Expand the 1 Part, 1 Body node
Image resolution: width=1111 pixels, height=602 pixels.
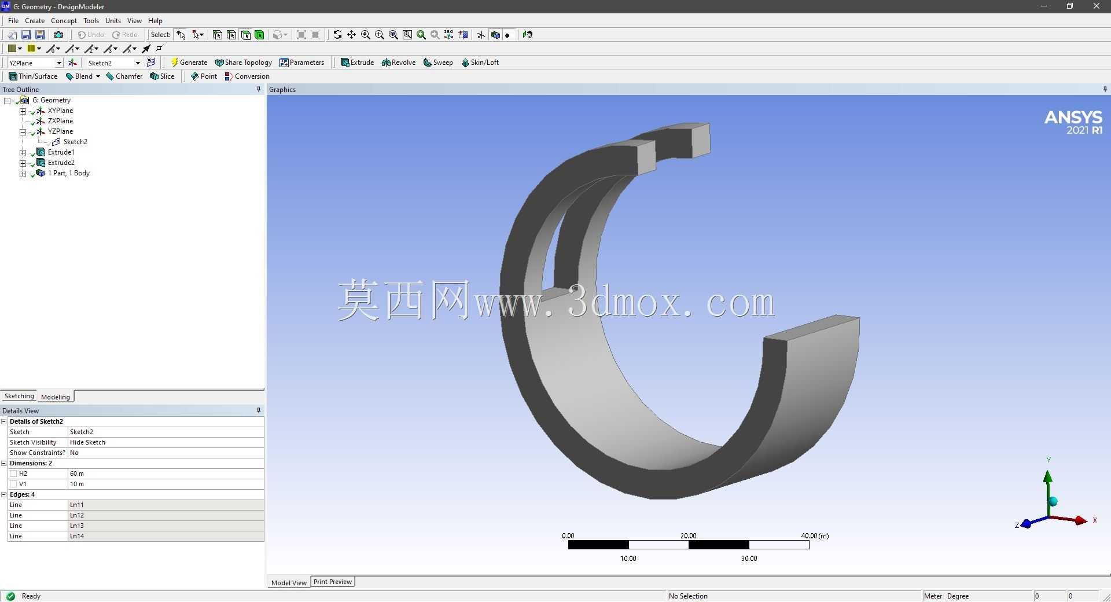coord(23,173)
